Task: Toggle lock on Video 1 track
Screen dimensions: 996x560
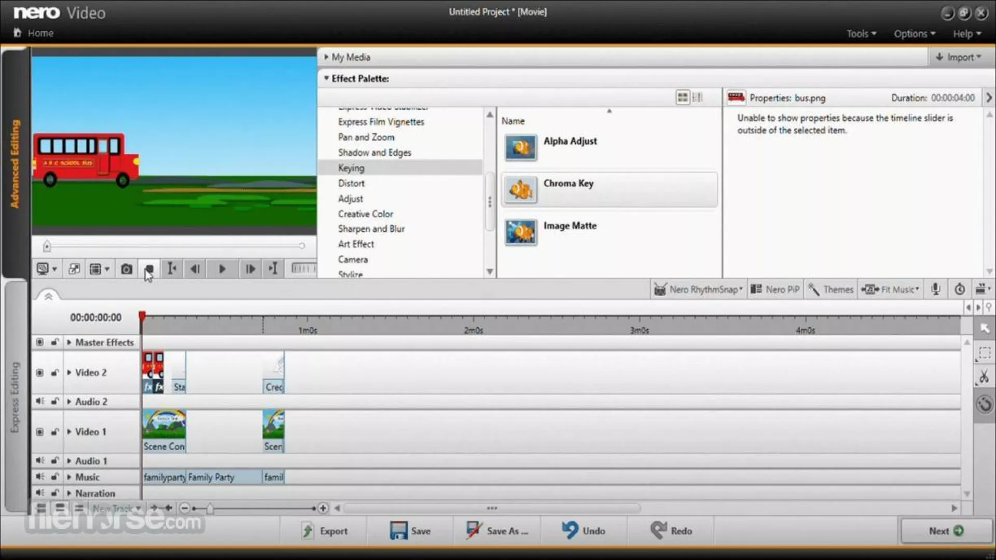Action: (54, 432)
